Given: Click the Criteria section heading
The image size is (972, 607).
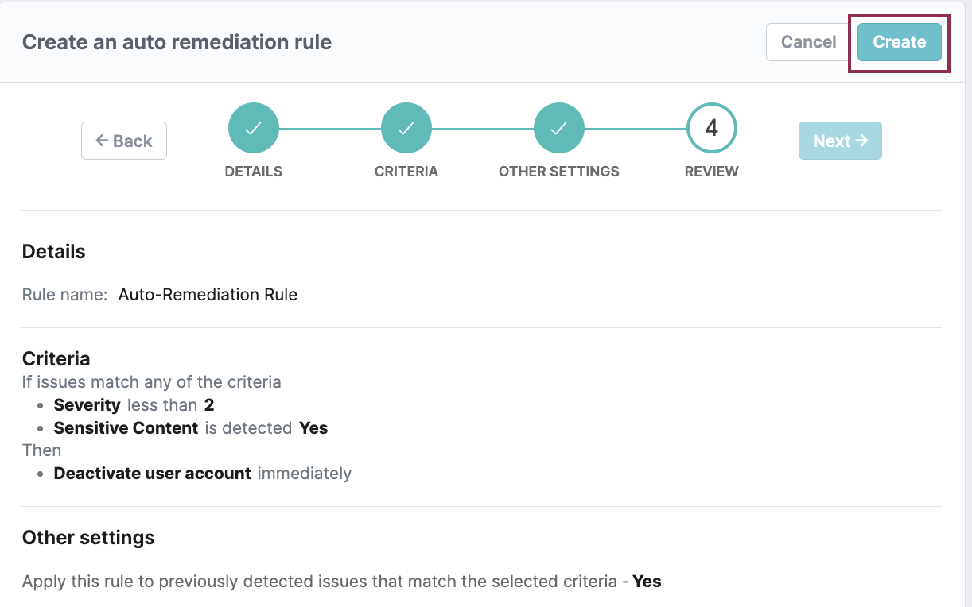Looking at the screenshot, I should [x=56, y=358].
